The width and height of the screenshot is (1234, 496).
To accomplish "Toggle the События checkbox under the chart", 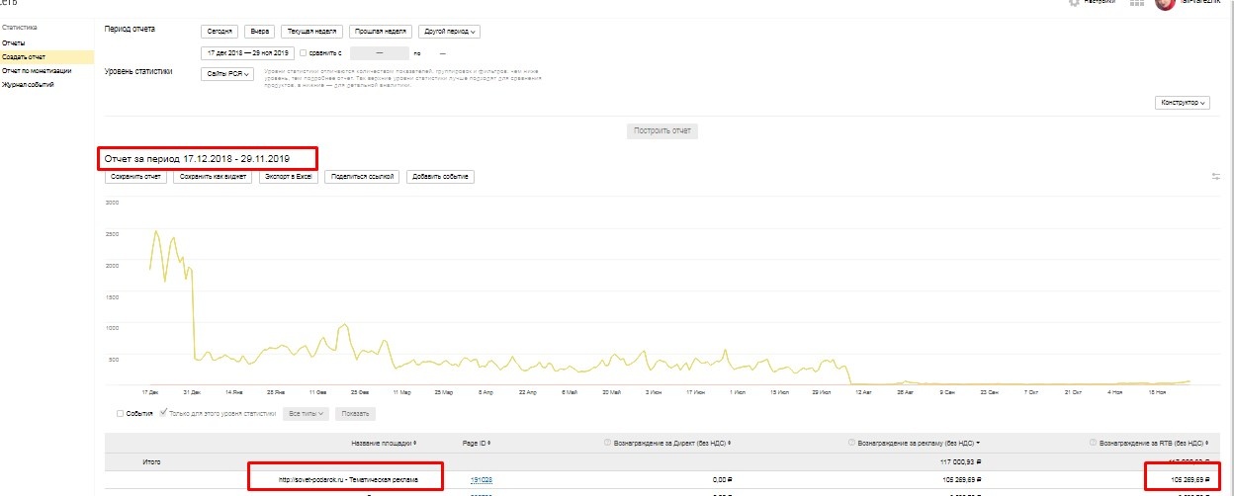I will [121, 413].
